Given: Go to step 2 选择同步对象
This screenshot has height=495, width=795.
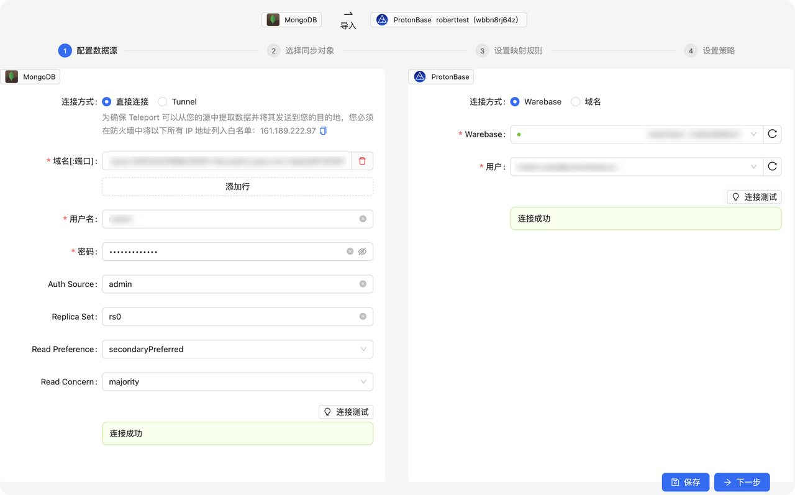Looking at the screenshot, I should [301, 50].
